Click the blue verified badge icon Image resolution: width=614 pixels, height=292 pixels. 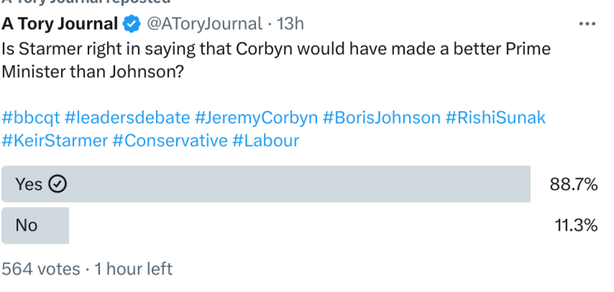coord(132,24)
